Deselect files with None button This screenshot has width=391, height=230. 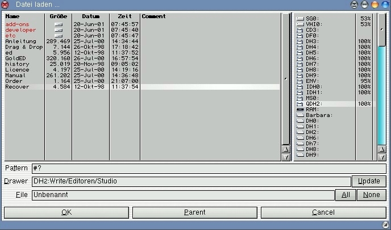pyautogui.click(x=372, y=195)
